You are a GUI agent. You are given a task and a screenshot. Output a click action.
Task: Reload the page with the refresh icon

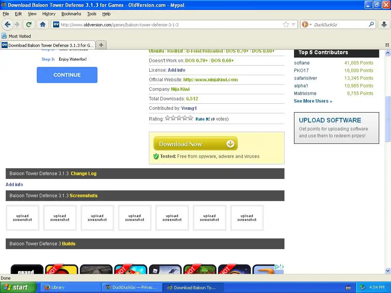coord(29,24)
